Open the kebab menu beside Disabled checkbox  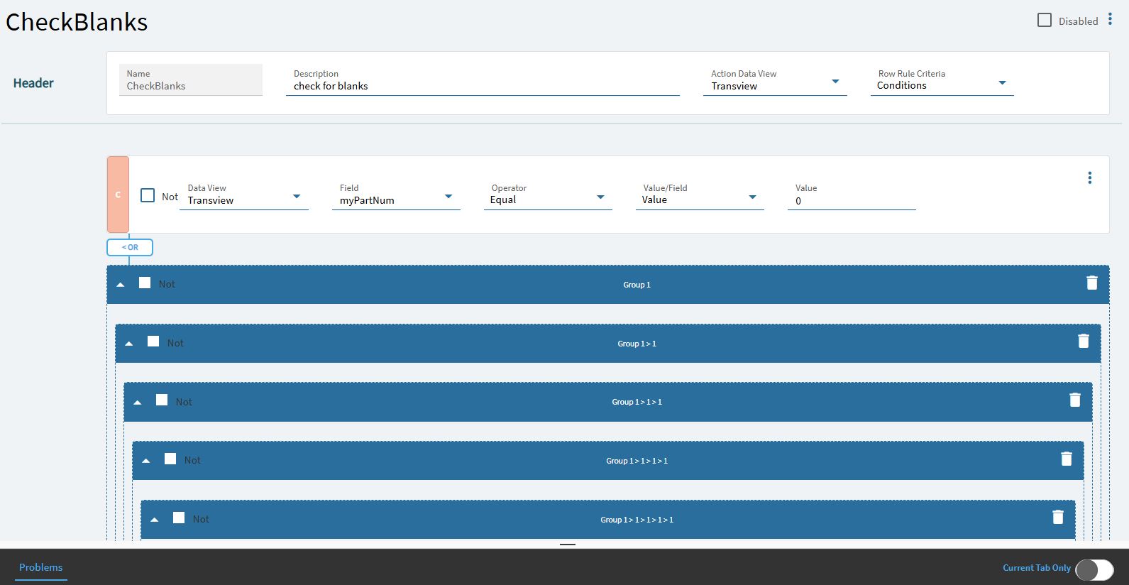click(x=1111, y=21)
